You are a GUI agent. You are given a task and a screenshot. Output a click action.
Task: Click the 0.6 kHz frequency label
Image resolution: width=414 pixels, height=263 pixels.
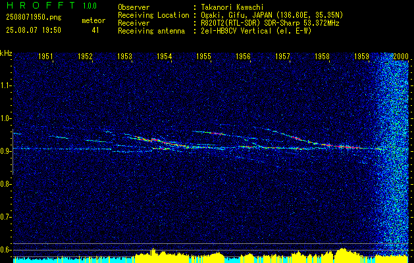pos(6,250)
